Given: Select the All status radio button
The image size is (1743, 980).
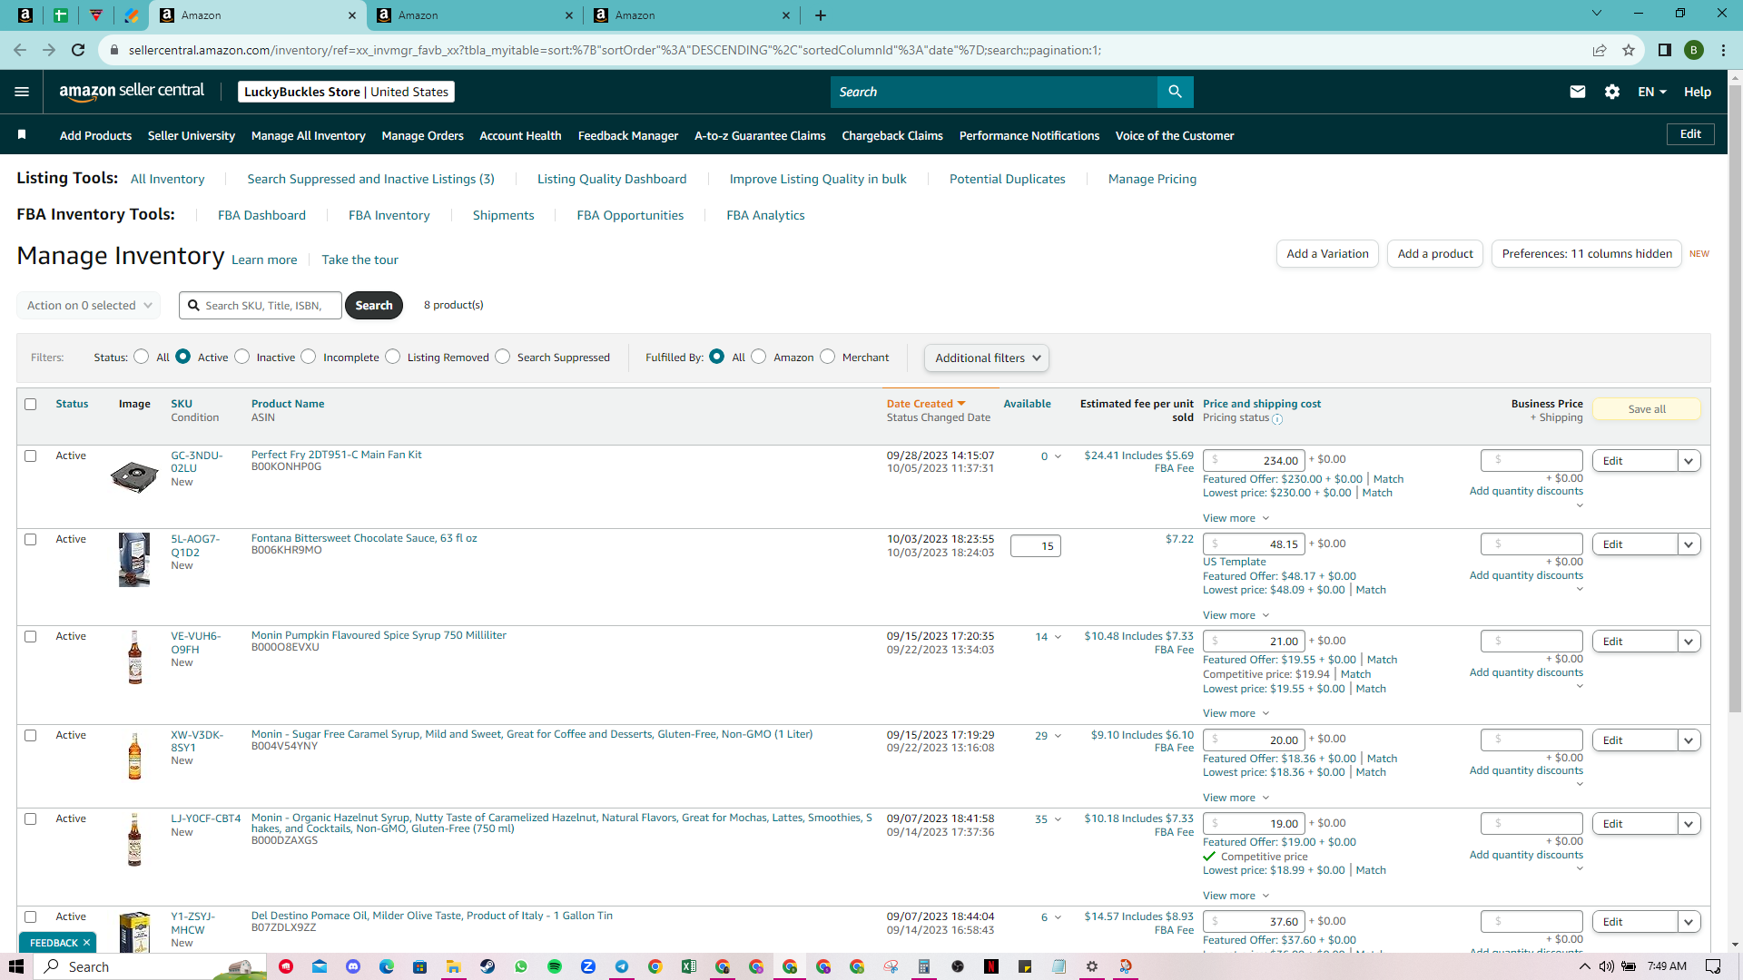Looking at the screenshot, I should 141,357.
